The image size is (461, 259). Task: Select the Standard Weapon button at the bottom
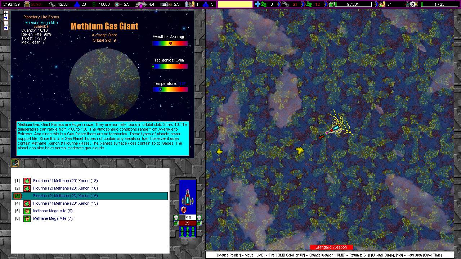331,247
